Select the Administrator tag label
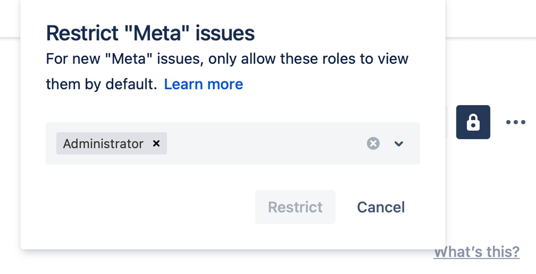536x274 pixels. point(103,144)
